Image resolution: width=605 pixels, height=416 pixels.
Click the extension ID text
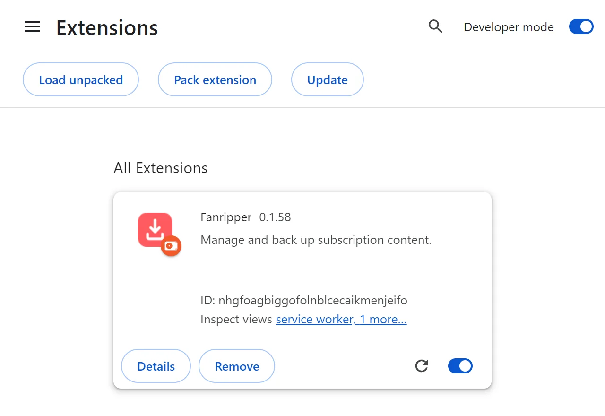click(x=304, y=301)
